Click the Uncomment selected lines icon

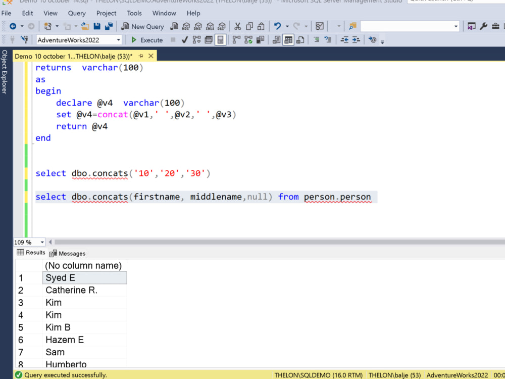coord(328,40)
